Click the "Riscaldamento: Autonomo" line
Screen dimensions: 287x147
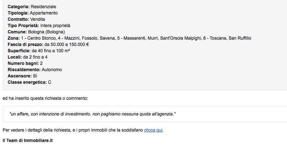click(x=35, y=70)
